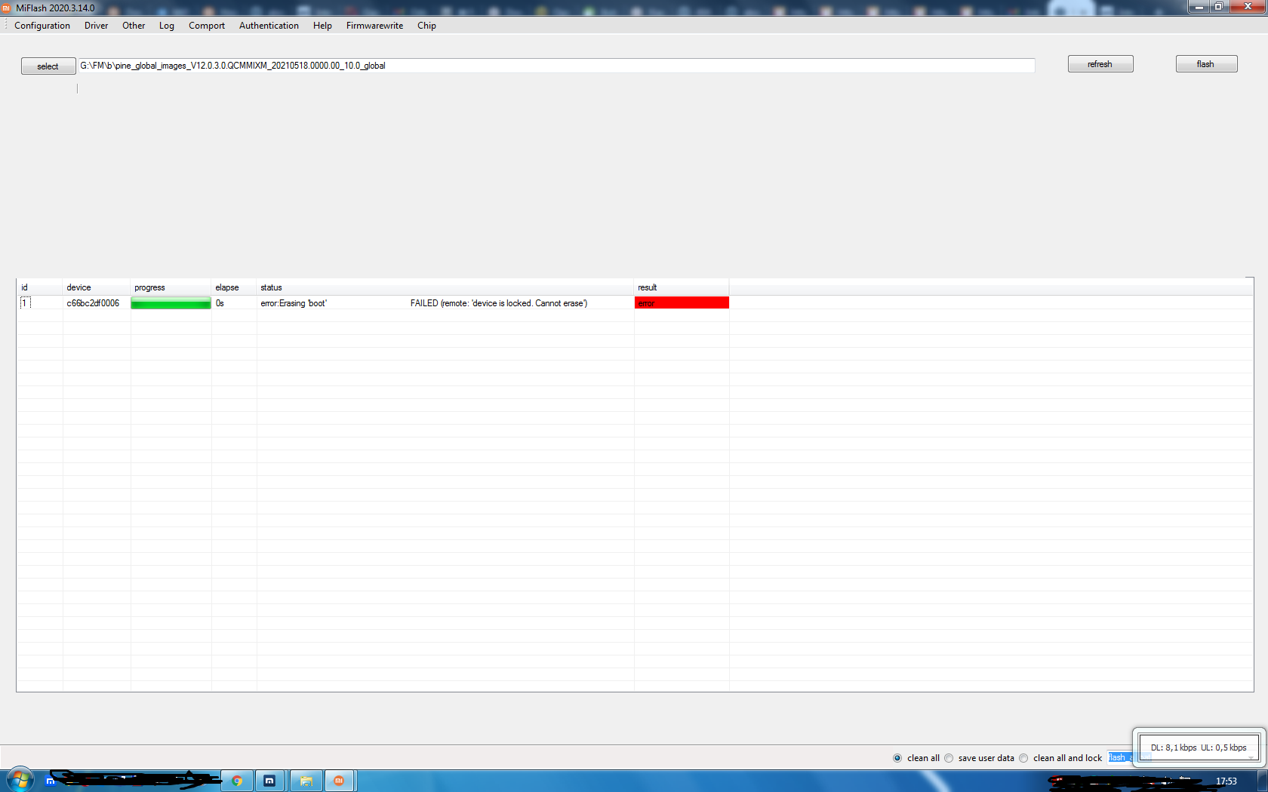This screenshot has width=1268, height=792.
Task: Click the select folder button
Action: point(48,66)
